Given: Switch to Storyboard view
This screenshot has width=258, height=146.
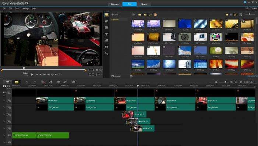Looking at the screenshot, I should 7,82.
